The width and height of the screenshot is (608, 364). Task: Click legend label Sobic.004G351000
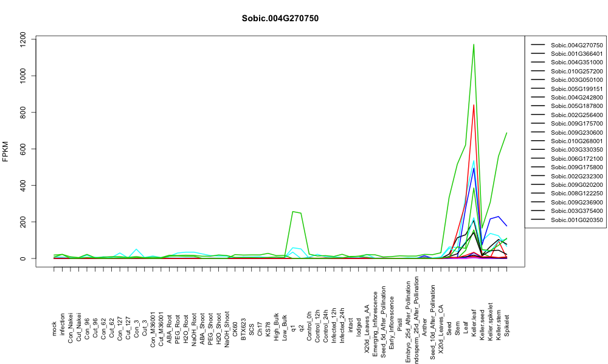pos(576,62)
